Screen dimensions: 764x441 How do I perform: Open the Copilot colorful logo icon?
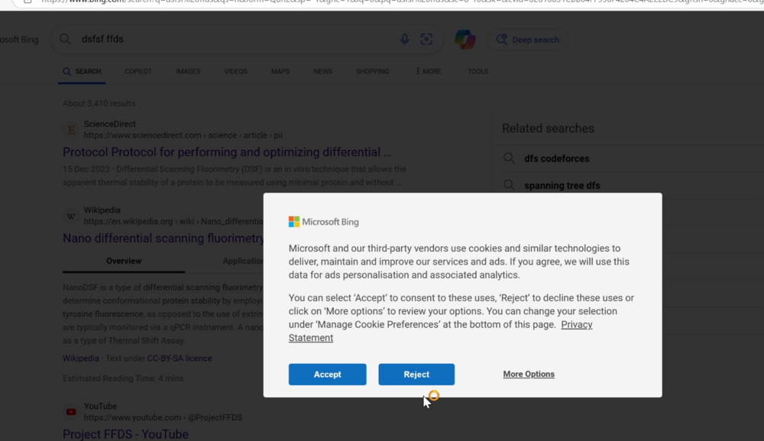tap(465, 40)
